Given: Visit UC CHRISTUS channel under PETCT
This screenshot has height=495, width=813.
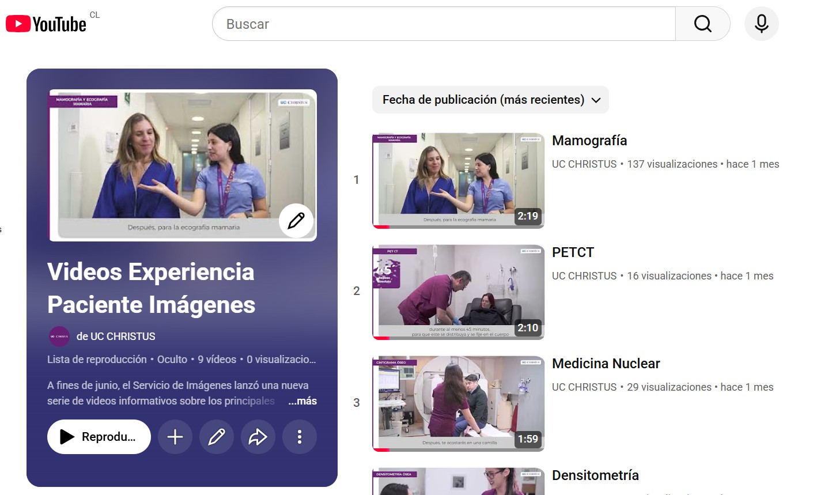Looking at the screenshot, I should (584, 276).
